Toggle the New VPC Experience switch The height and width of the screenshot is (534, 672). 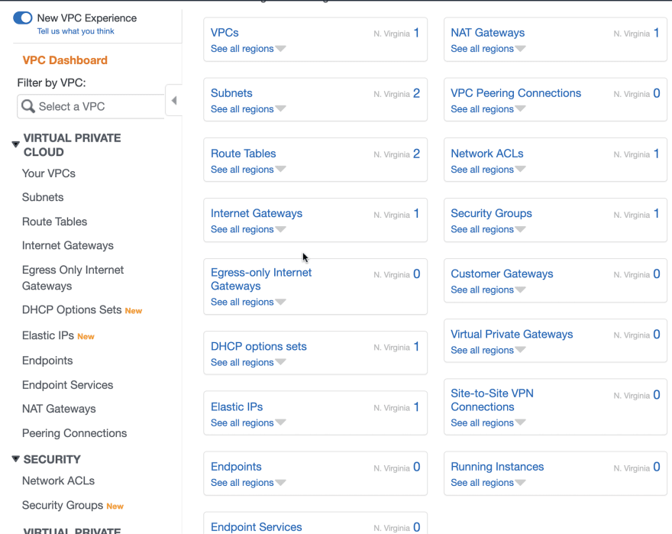click(23, 18)
